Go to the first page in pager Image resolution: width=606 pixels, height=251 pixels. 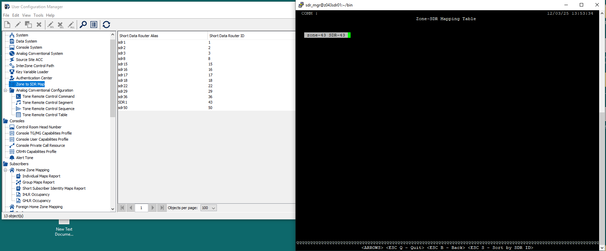[122, 208]
